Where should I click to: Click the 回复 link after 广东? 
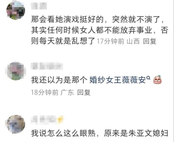point(84,93)
